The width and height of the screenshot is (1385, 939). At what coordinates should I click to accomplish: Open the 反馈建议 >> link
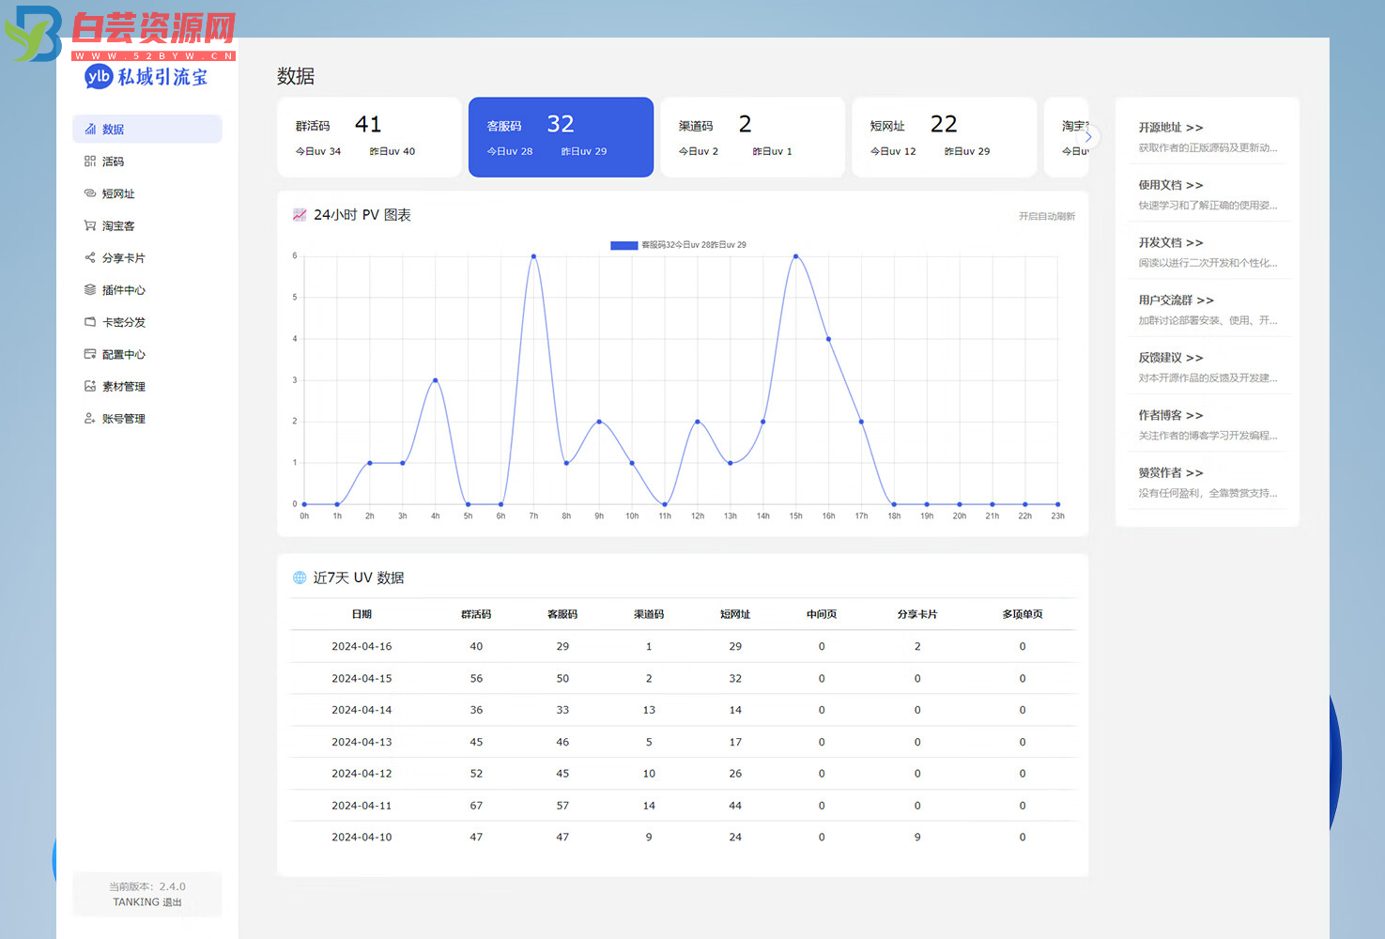(1171, 358)
